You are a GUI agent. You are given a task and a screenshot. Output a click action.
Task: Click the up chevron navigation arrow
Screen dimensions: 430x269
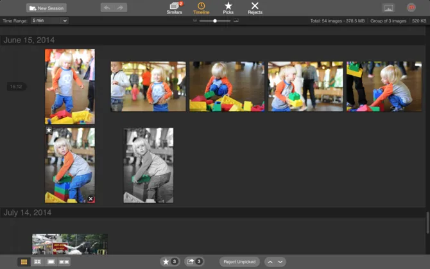pyautogui.click(x=270, y=262)
